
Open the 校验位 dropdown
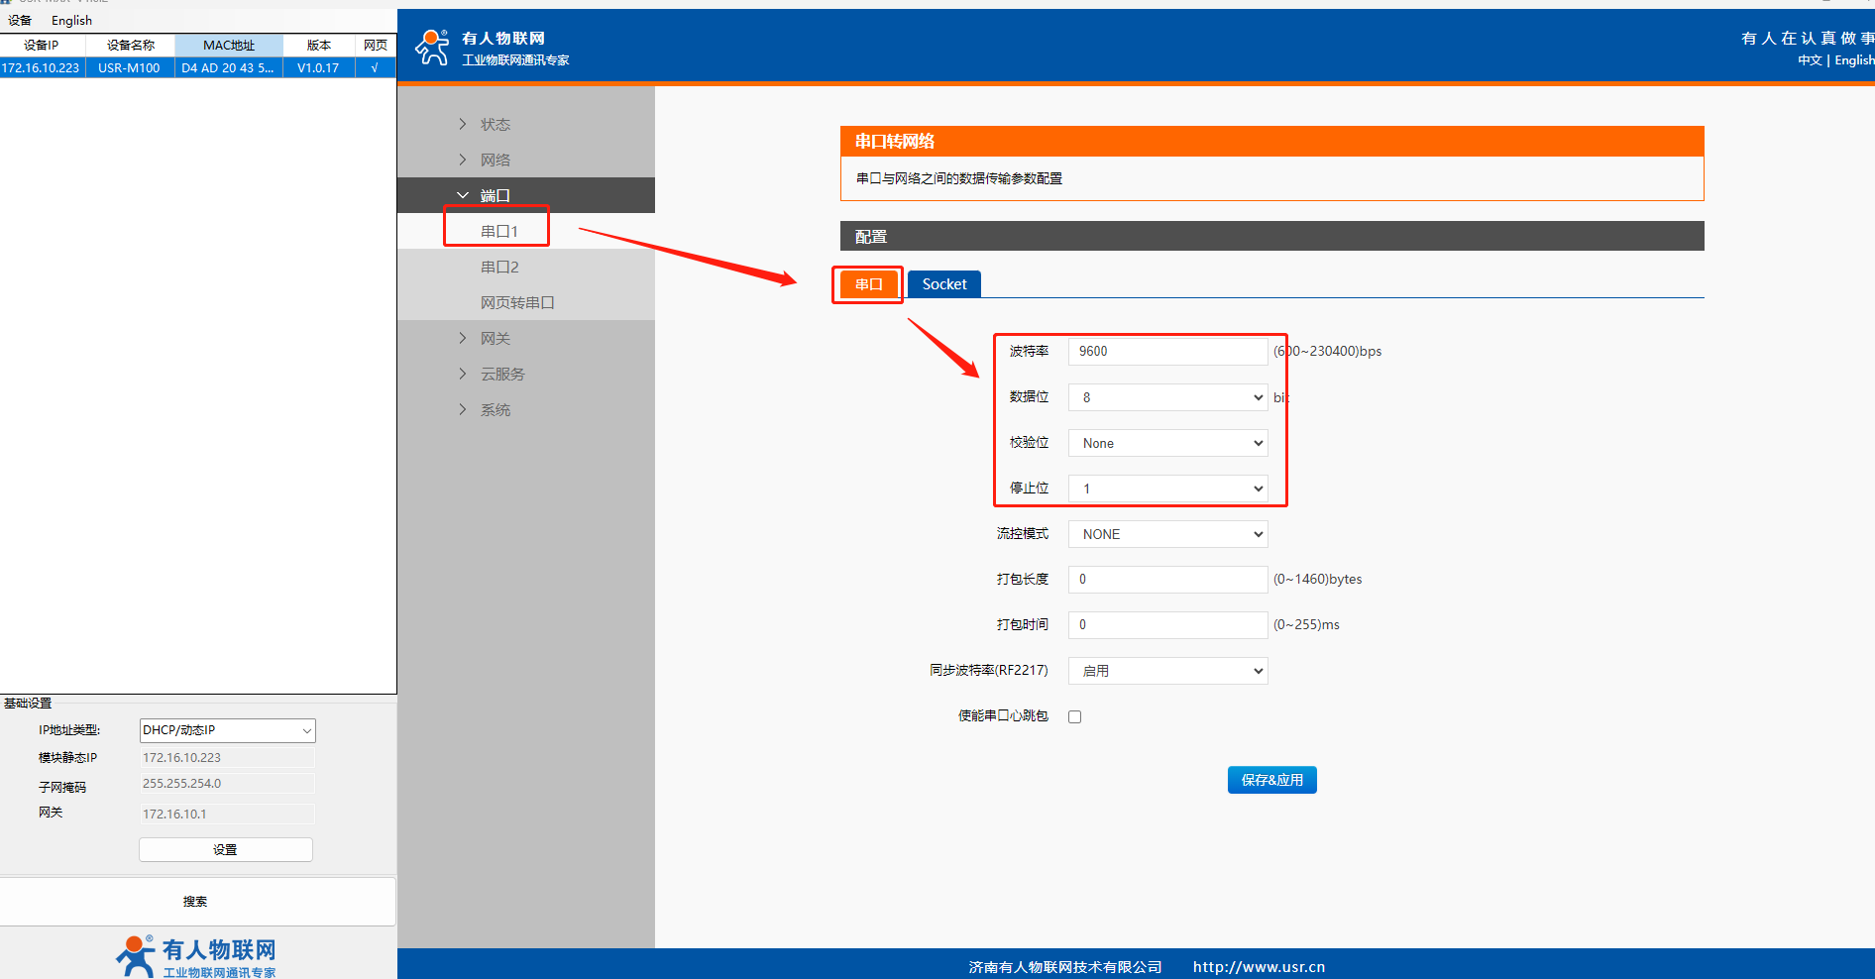point(1167,443)
